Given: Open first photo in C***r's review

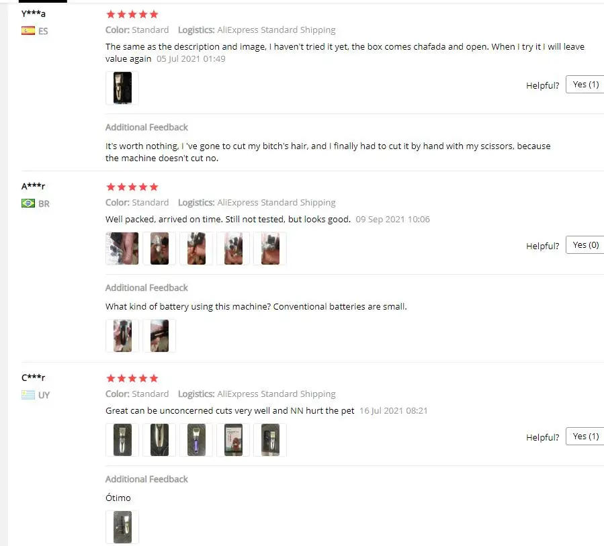Looking at the screenshot, I should point(122,440).
